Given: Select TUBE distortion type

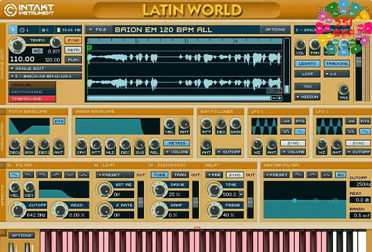Looking at the screenshot, I should tap(159, 175).
